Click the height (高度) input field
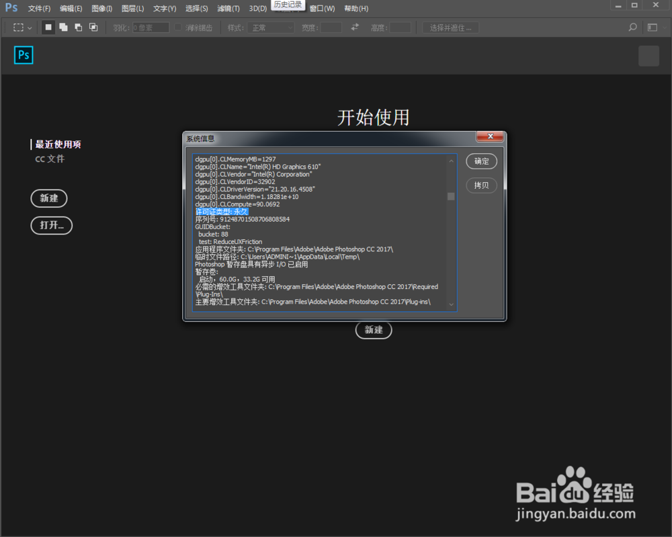 coord(401,28)
